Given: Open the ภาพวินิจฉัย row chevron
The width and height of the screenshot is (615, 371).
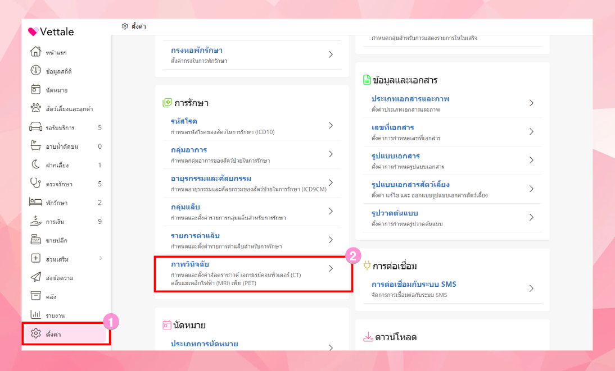Looking at the screenshot, I should [331, 268].
